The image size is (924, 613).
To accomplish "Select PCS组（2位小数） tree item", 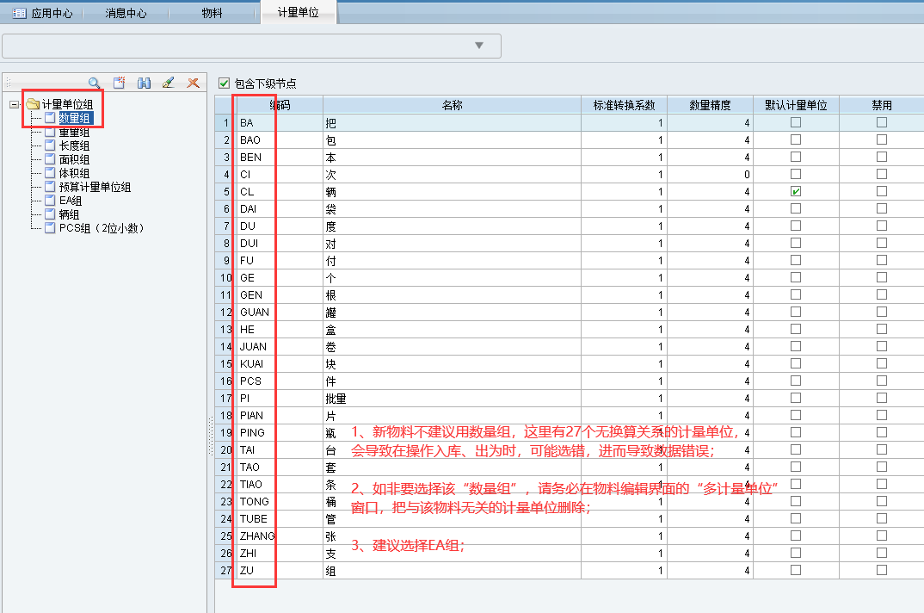I will click(x=101, y=228).
